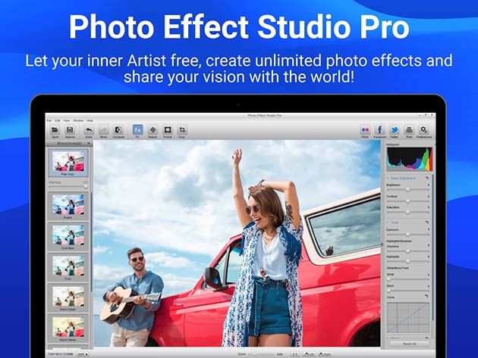Click the bottom Zoom slider
478x358 pixels.
pos(261,354)
